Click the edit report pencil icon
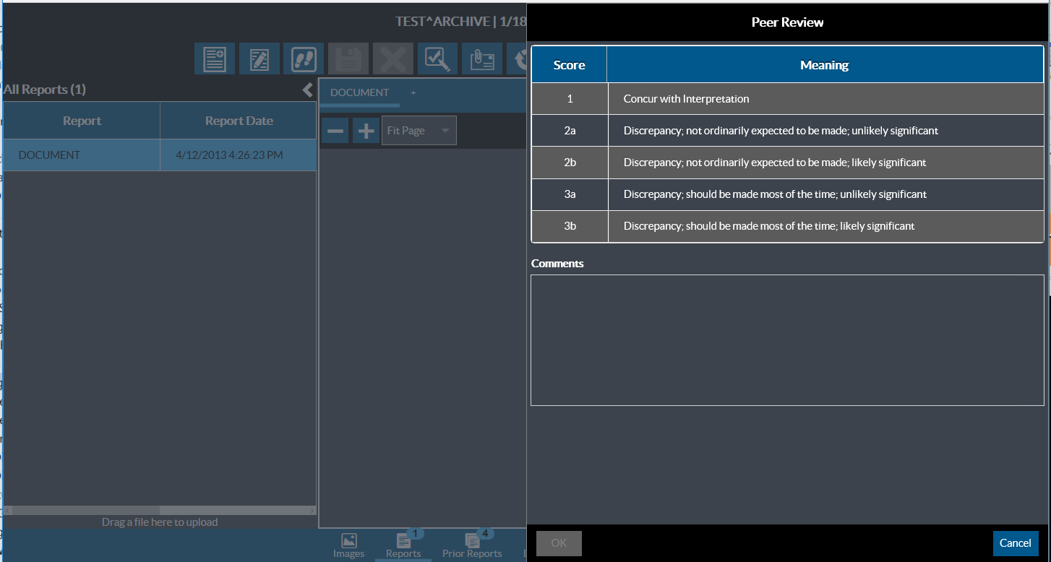The height and width of the screenshot is (562, 1051). pyautogui.click(x=259, y=59)
